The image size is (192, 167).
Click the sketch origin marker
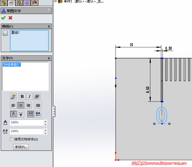click(116, 160)
